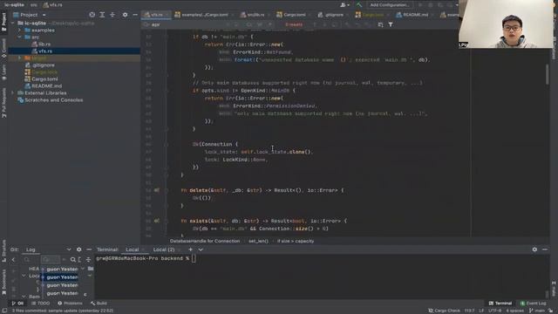This screenshot has height=314, width=558.
Task: Open the Git tool window button
Action: (17, 304)
